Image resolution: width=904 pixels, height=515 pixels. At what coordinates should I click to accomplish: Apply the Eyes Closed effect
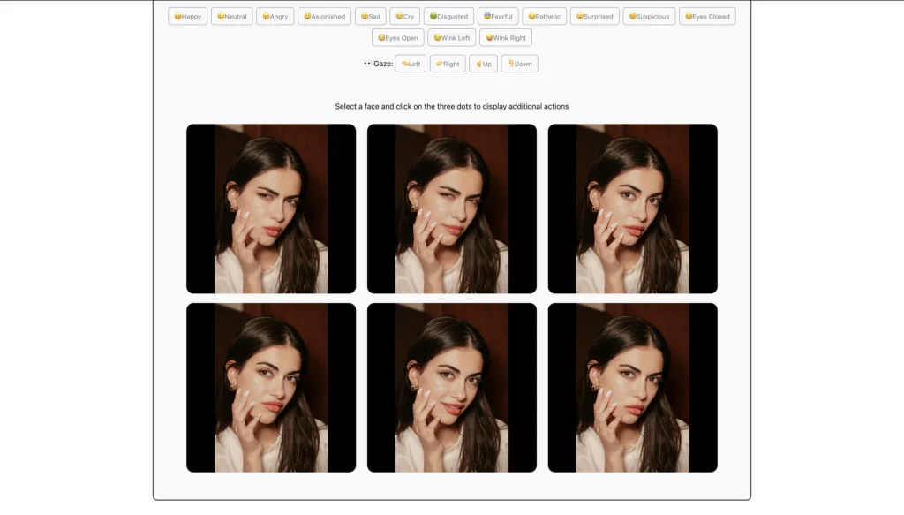click(706, 16)
